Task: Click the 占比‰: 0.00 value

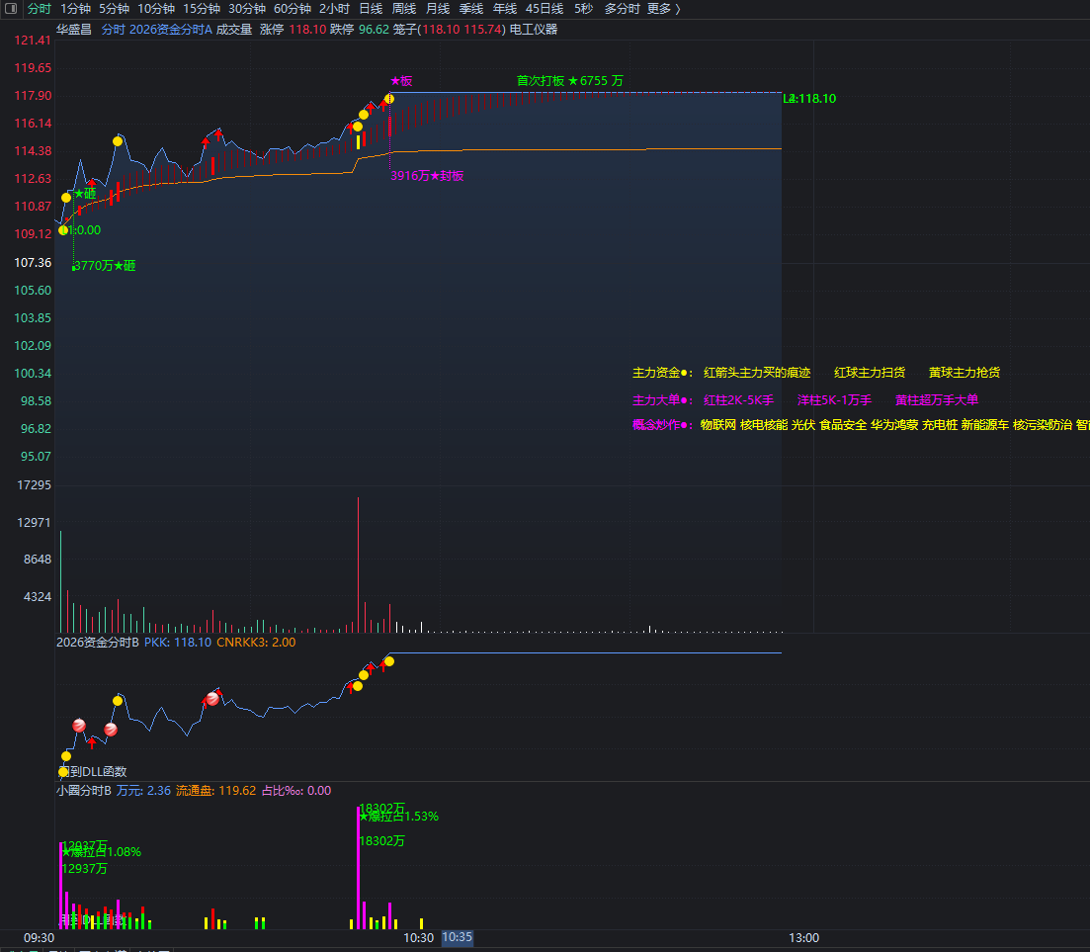Action: click(x=296, y=791)
